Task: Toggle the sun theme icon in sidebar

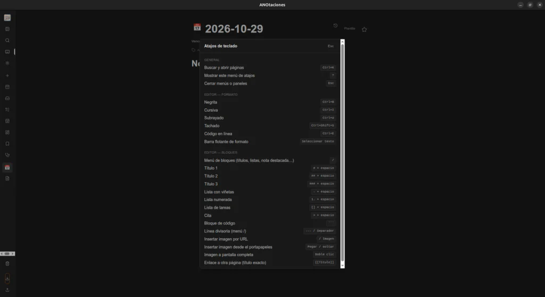Action: coord(7,63)
